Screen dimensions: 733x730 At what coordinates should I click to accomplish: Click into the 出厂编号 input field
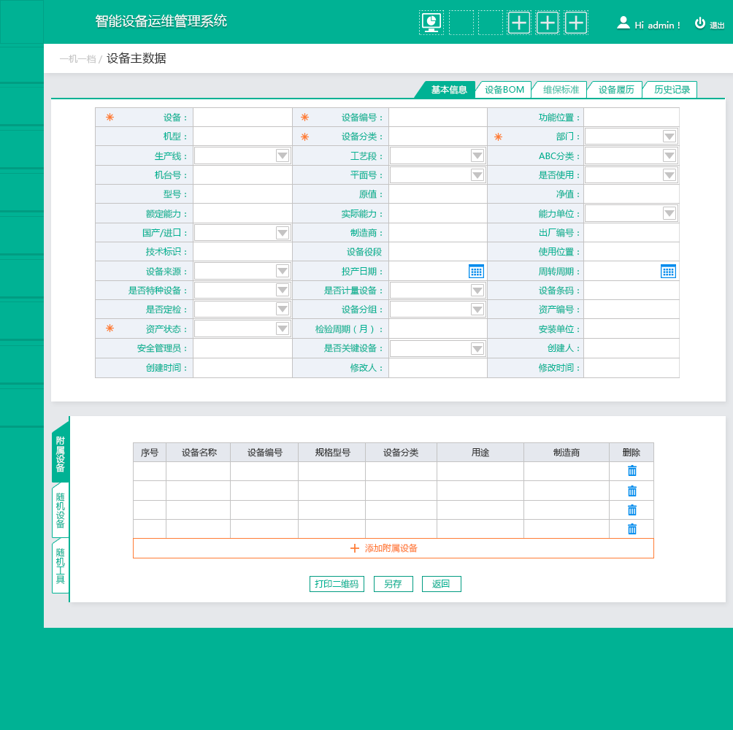(x=631, y=233)
